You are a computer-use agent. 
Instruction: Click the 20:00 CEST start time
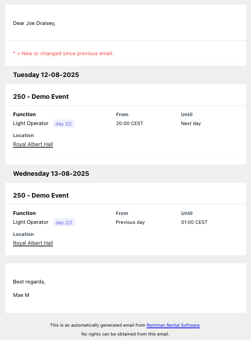coord(130,123)
